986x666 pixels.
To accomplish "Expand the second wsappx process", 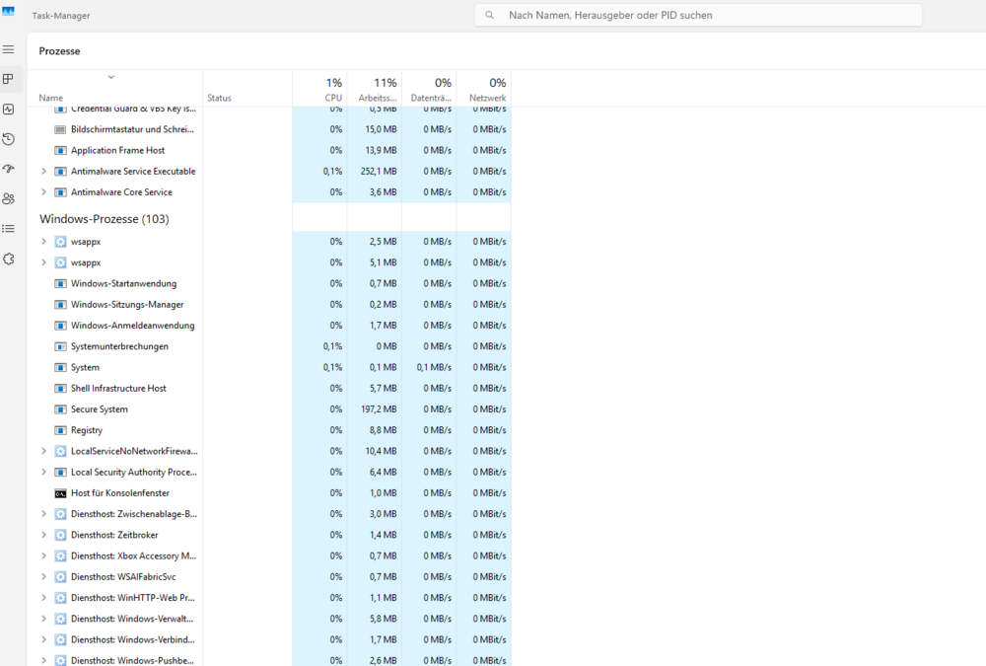I will point(43,262).
